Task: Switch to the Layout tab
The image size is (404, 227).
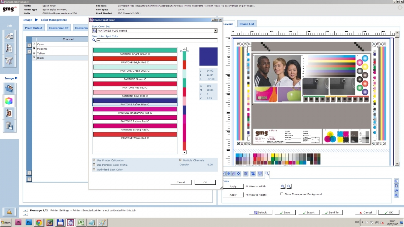Action: click(228, 24)
